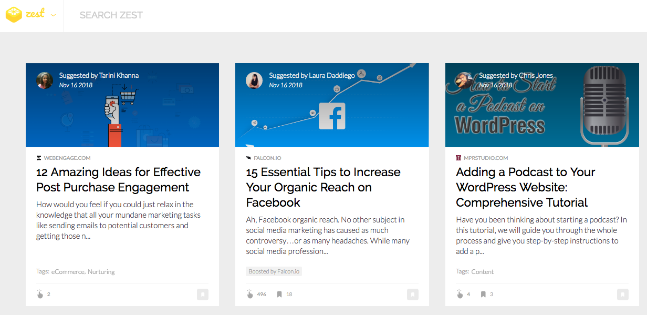This screenshot has height=315, width=647.
Task: Expand the dropdown arrow beside Zest logo
Action: (53, 15)
